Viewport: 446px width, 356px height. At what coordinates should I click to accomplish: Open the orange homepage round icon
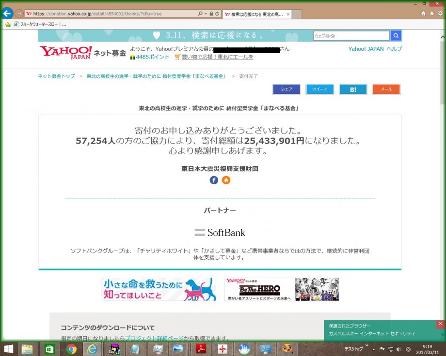[226, 180]
